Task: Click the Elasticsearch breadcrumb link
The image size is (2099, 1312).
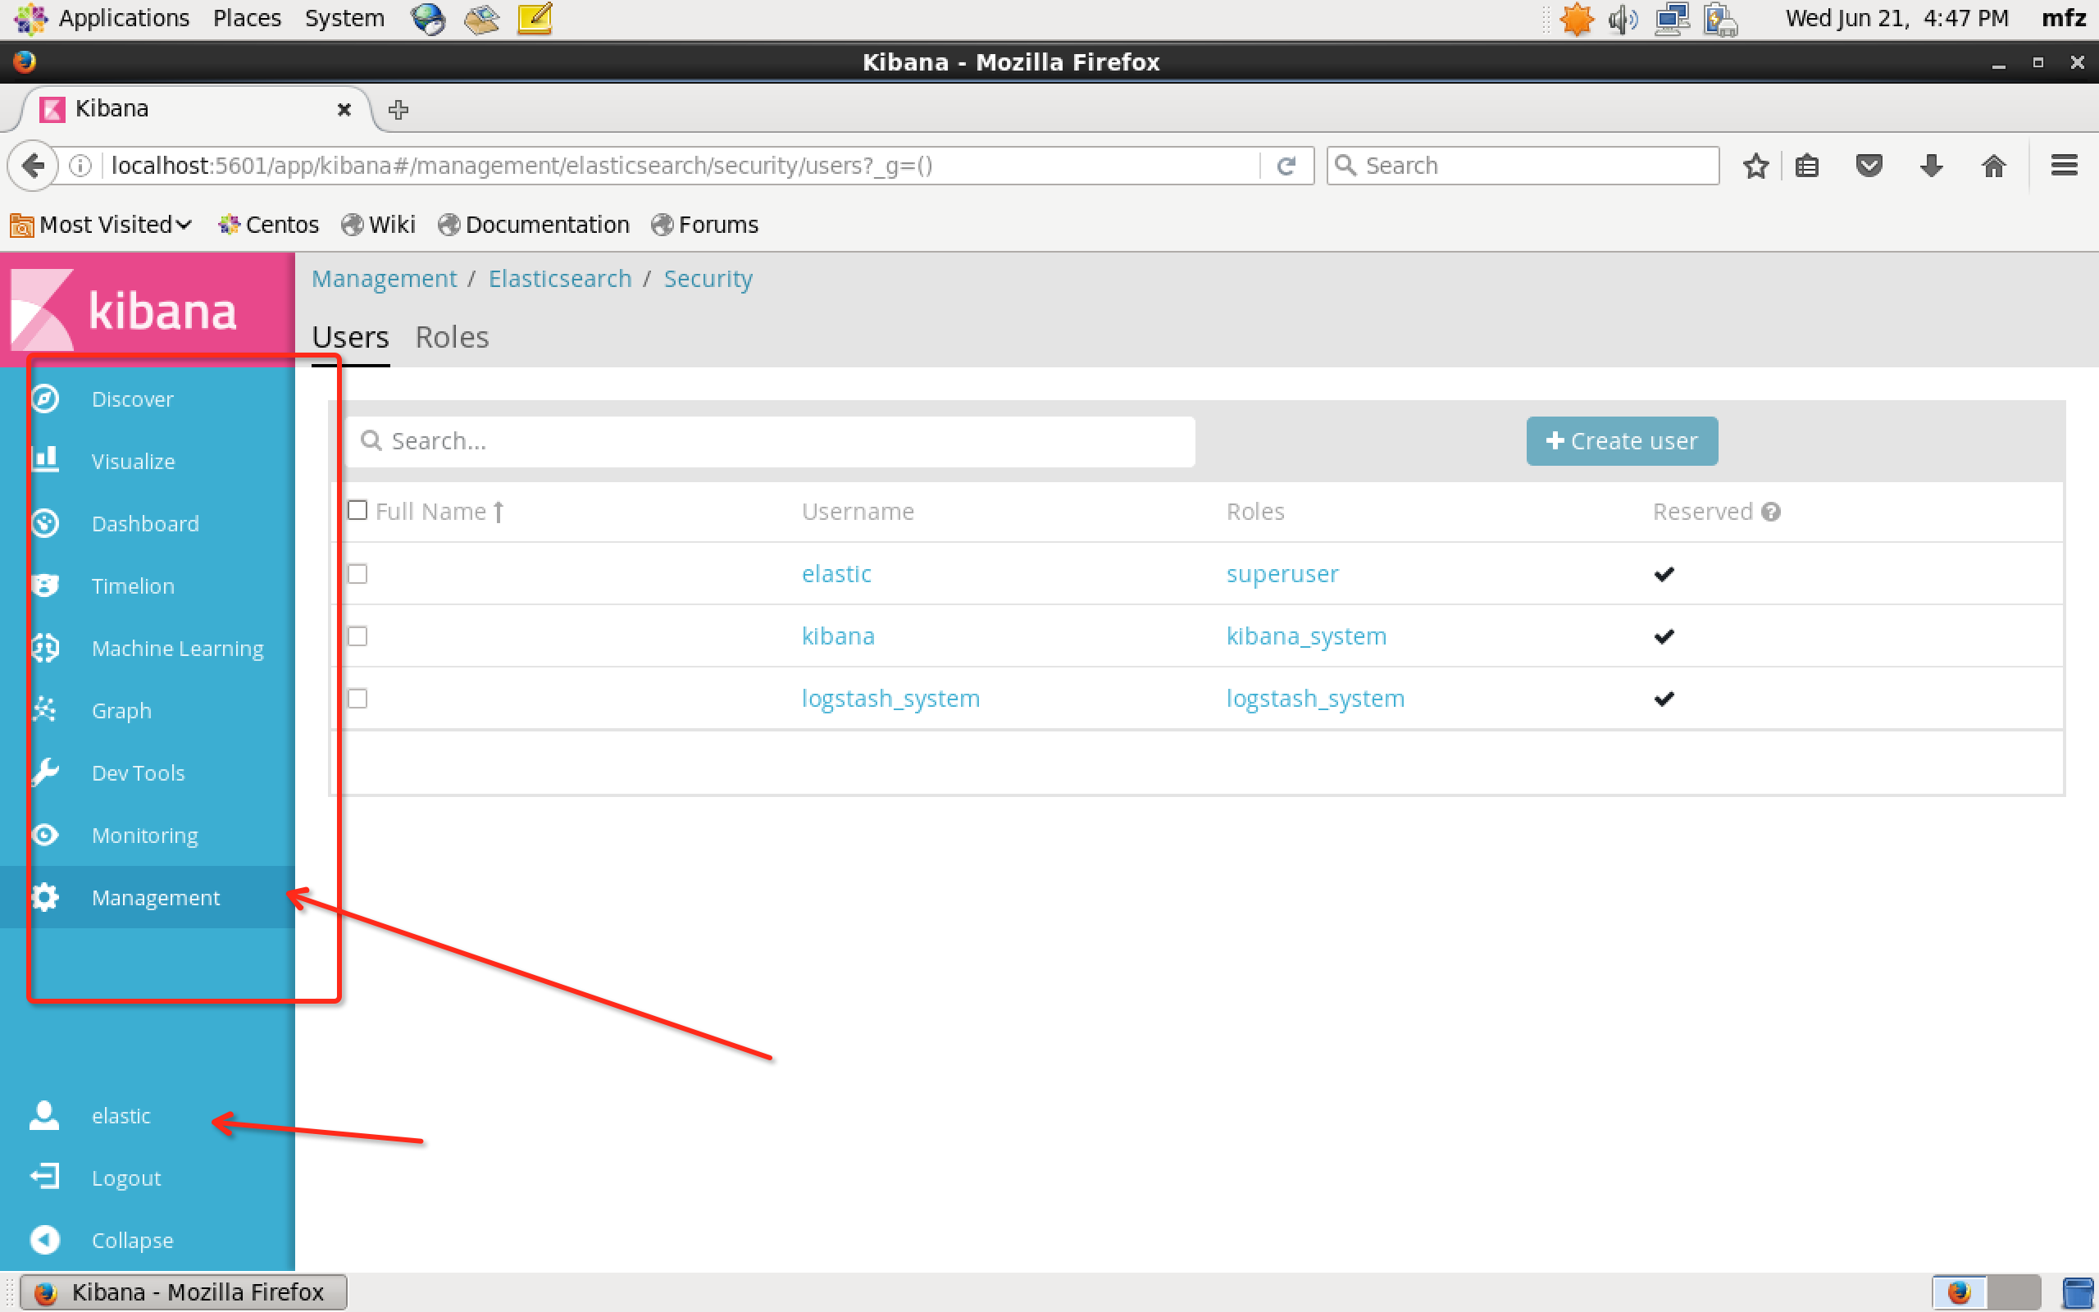Action: (560, 279)
